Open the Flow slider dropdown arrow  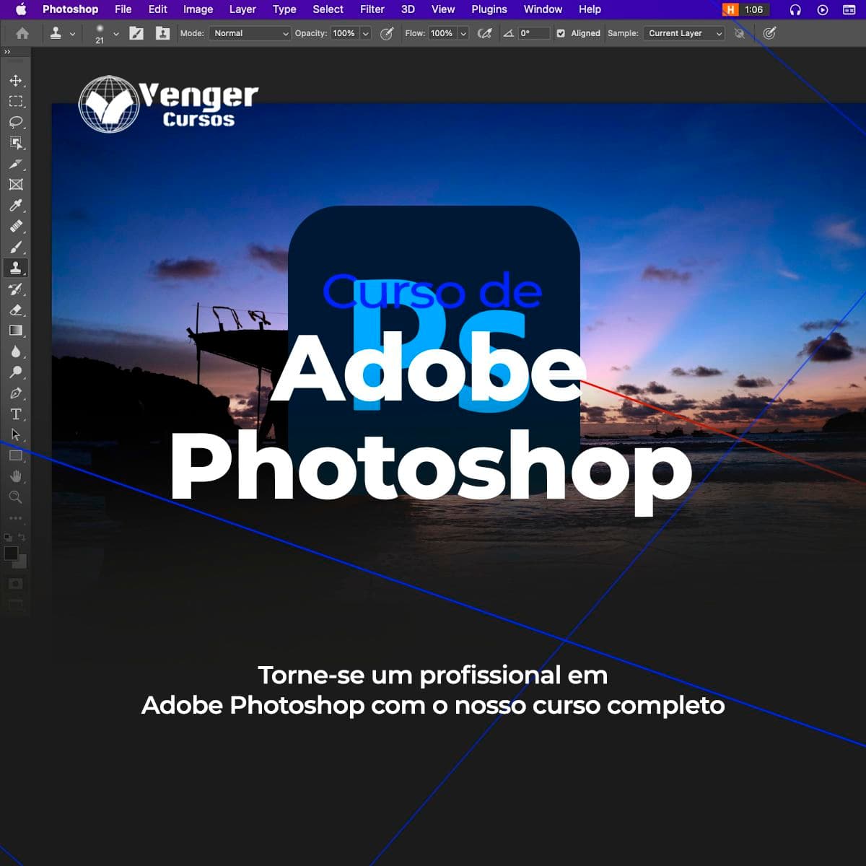463,33
